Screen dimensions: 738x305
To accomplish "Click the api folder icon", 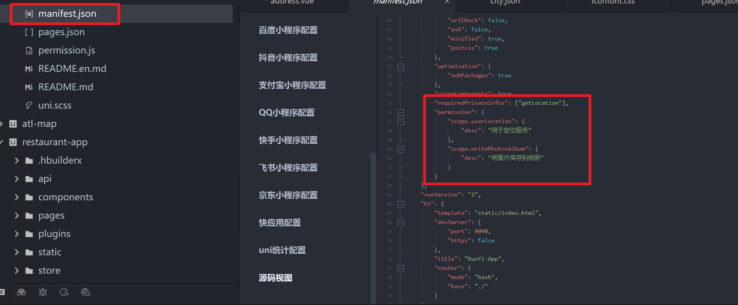I will pos(29,179).
